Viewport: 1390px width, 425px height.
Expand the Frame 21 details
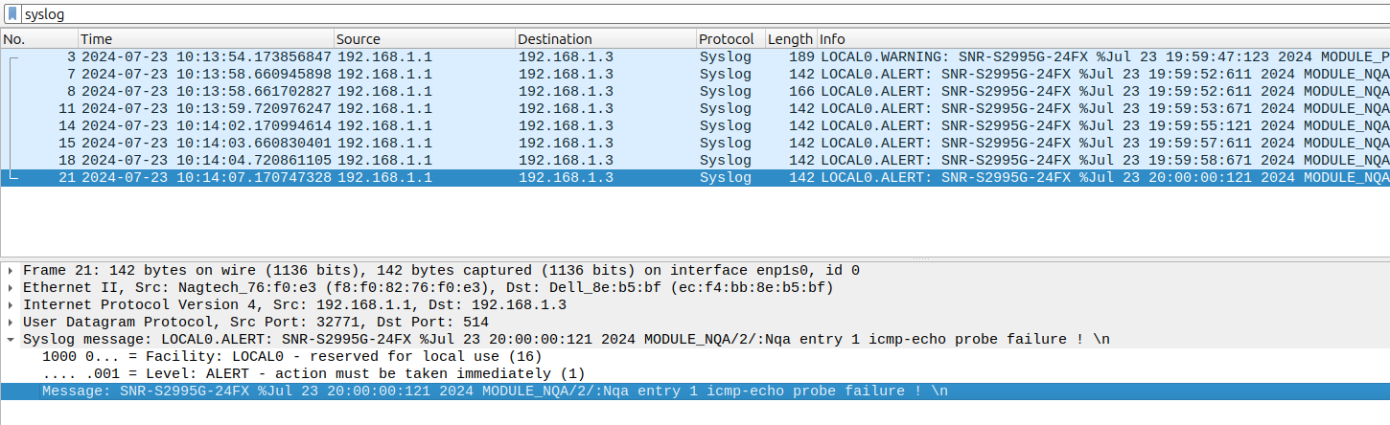coord(11,271)
